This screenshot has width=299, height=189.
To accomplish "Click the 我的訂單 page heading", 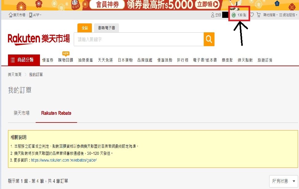I will coord(20,90).
